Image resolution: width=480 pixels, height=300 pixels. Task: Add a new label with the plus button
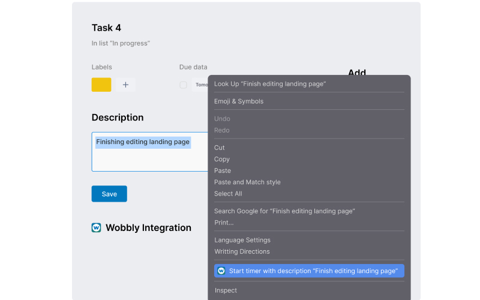pos(125,85)
